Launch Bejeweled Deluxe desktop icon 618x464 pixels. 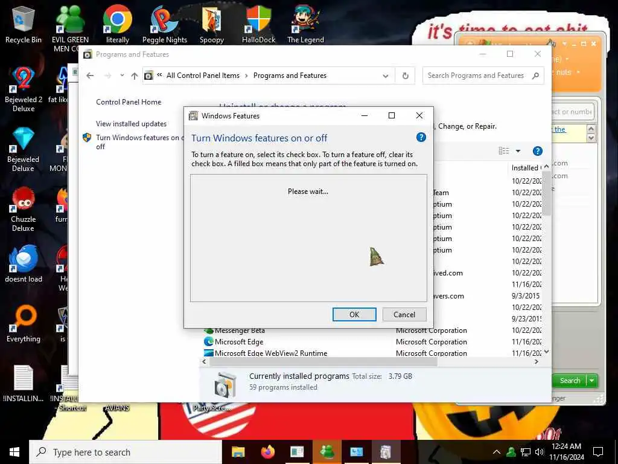tap(24, 149)
